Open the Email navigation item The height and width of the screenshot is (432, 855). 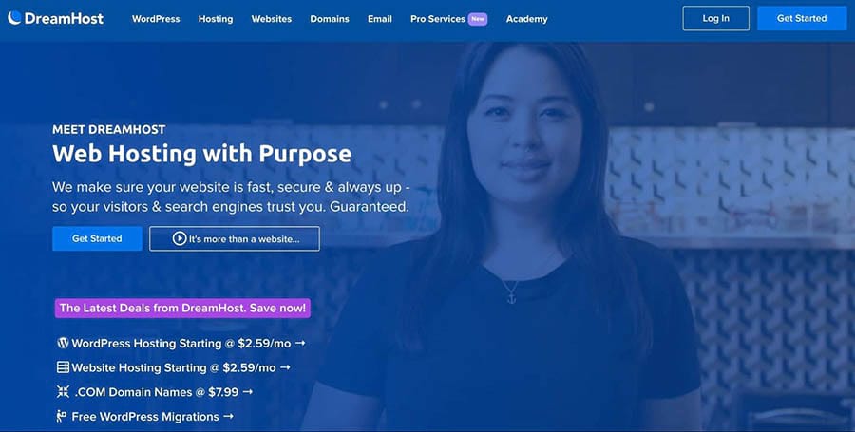[x=379, y=19]
